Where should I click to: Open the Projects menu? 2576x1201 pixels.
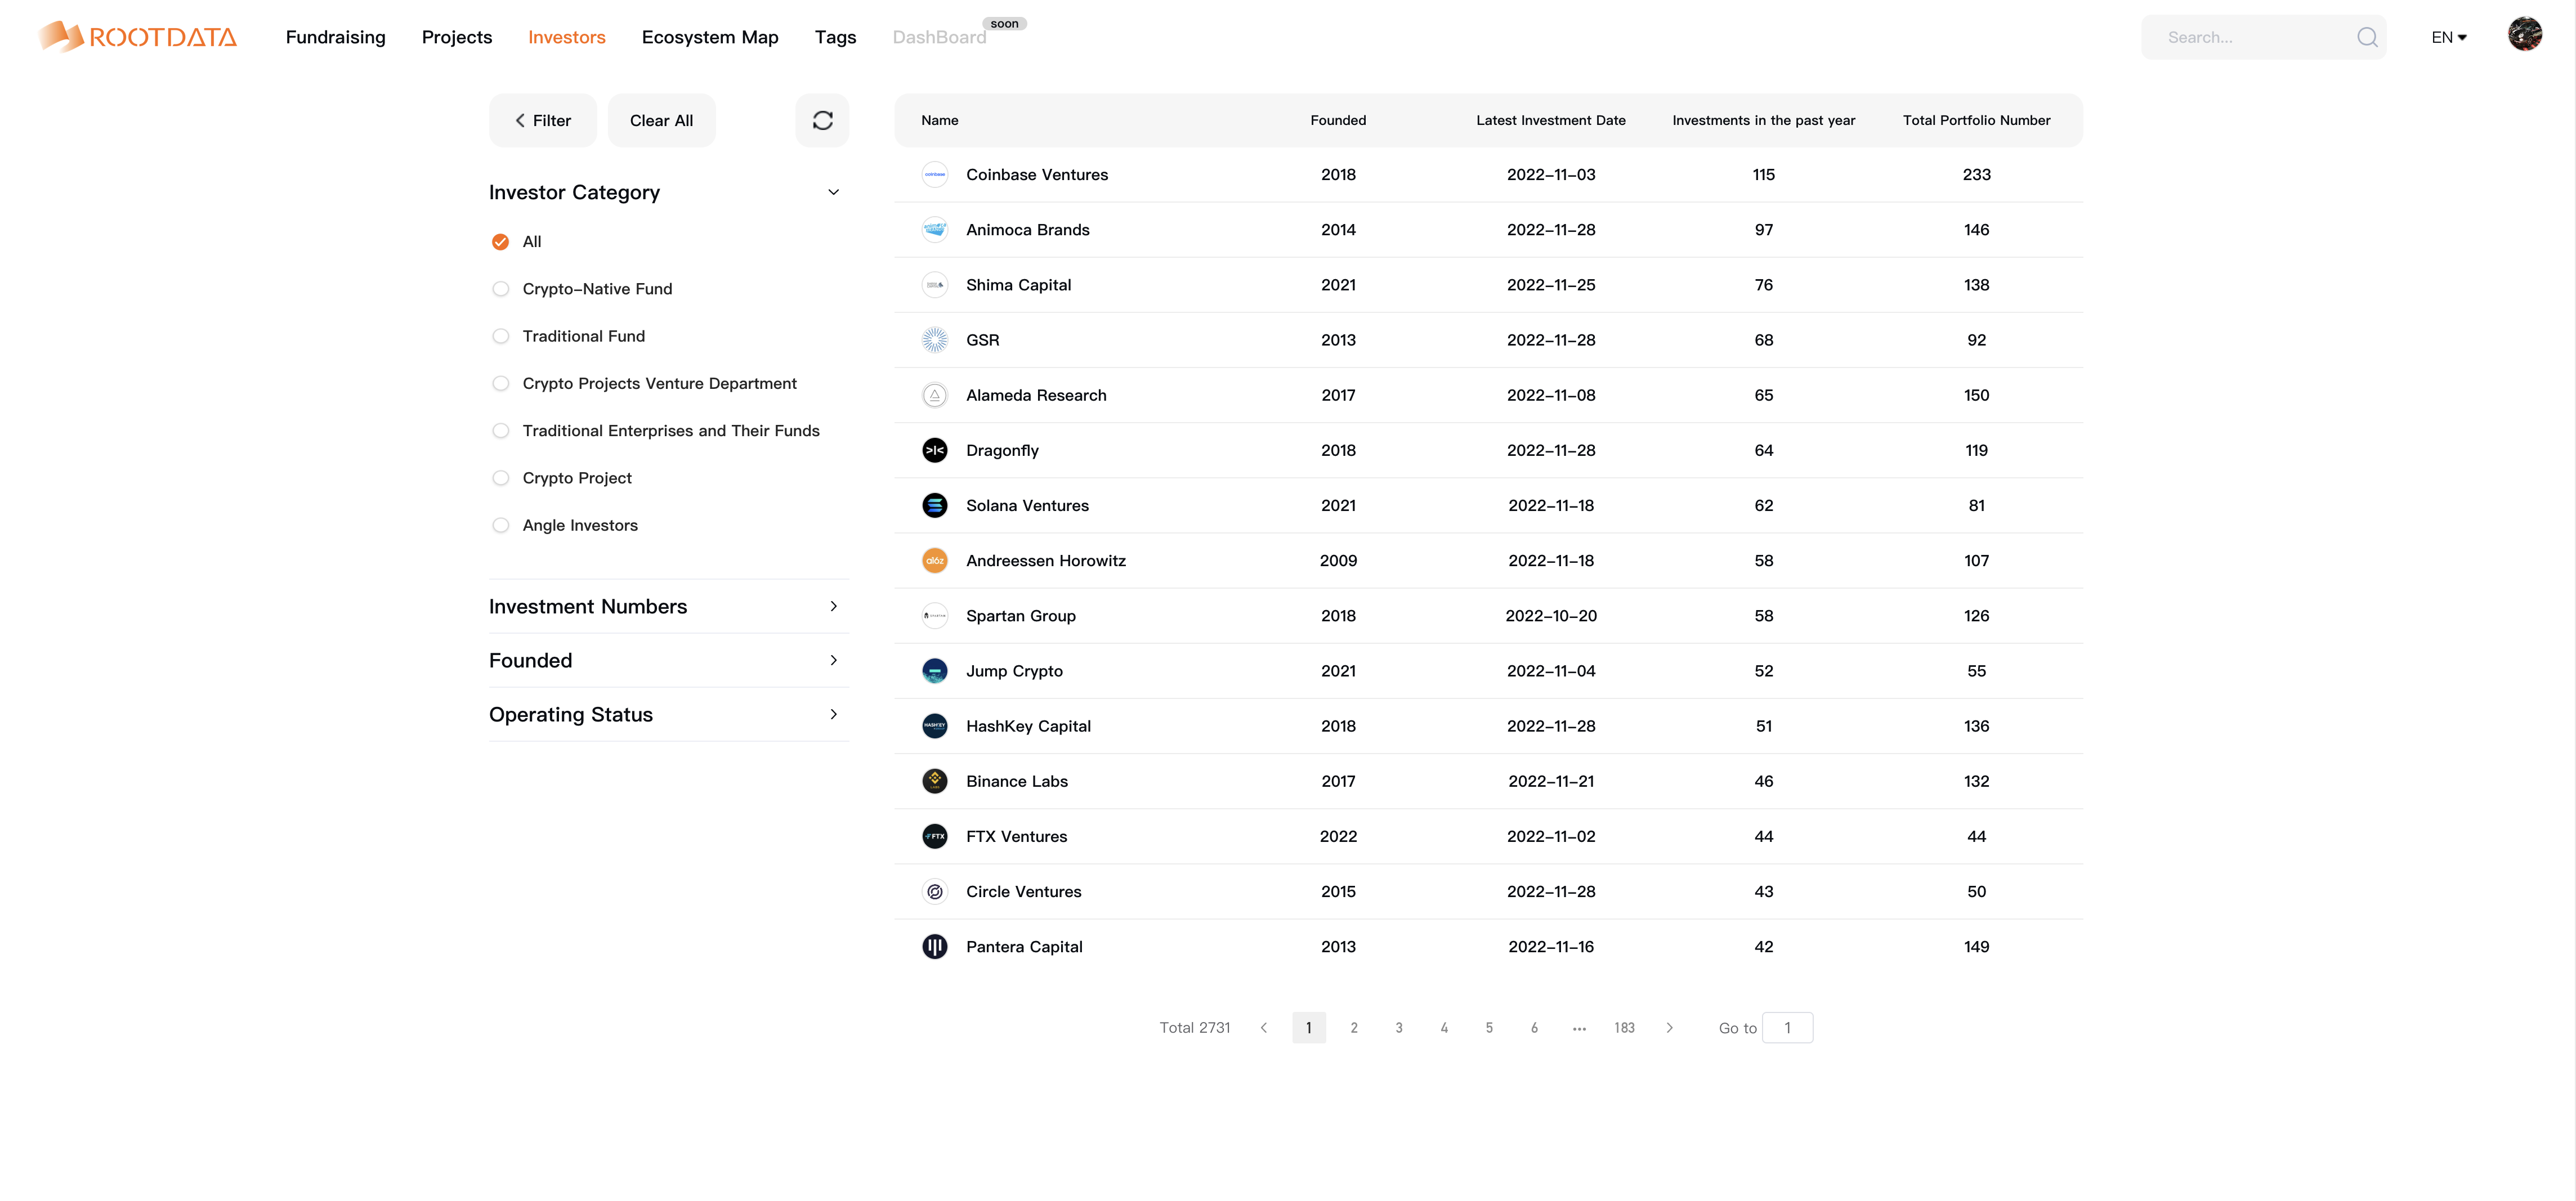pyautogui.click(x=457, y=37)
